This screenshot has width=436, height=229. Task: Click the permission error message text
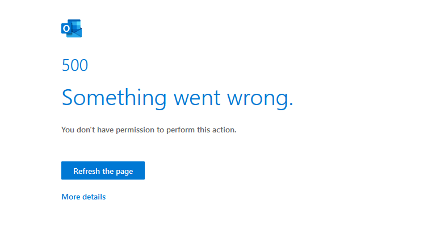[149, 130]
